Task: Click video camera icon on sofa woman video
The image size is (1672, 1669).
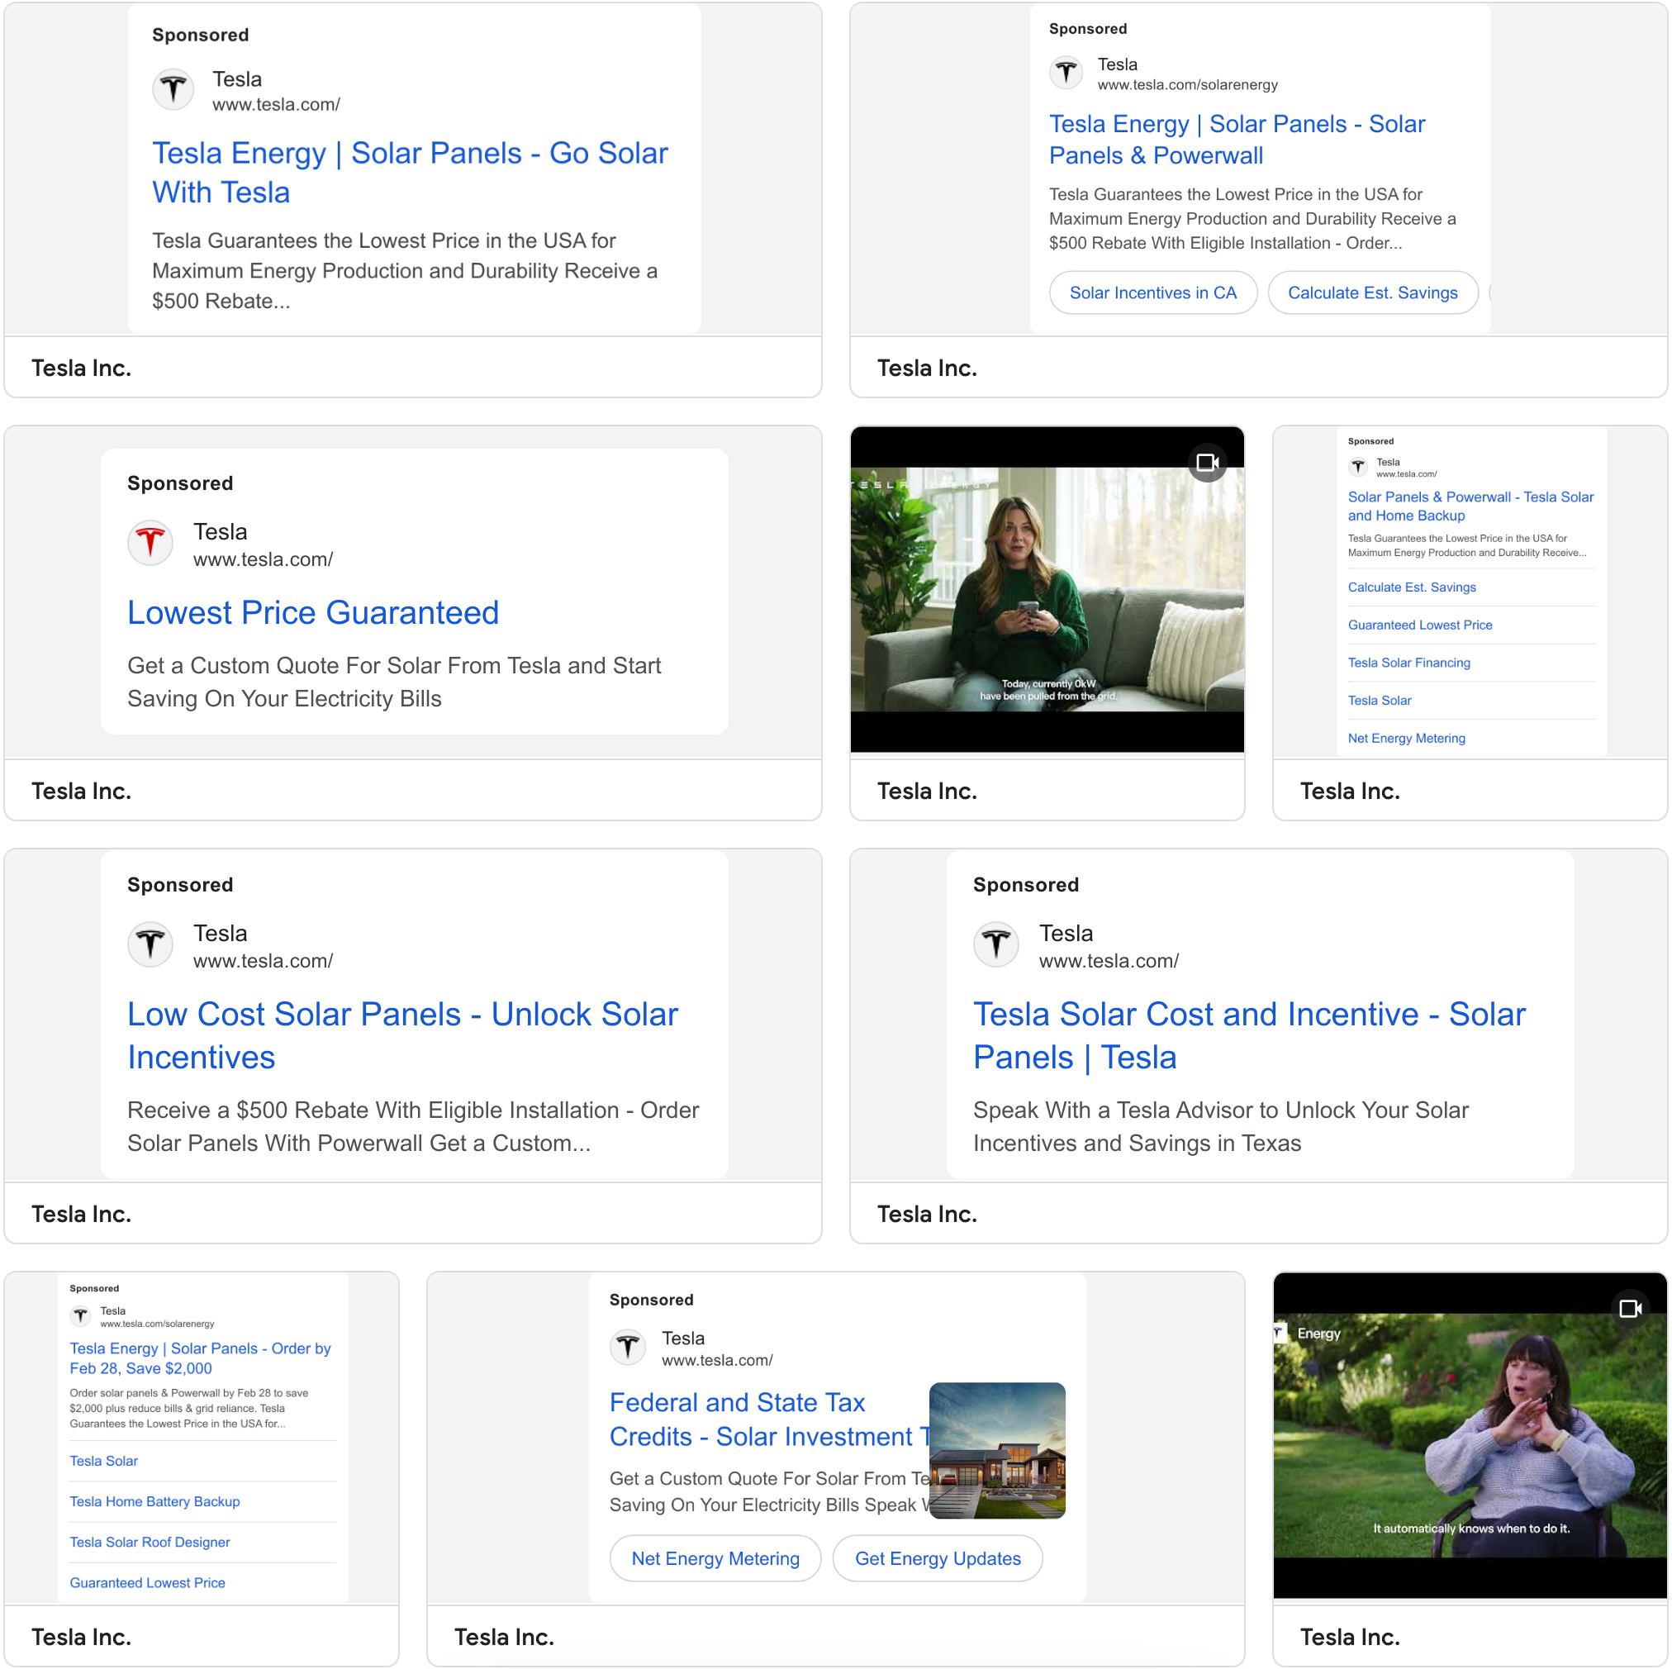Action: click(x=1207, y=464)
